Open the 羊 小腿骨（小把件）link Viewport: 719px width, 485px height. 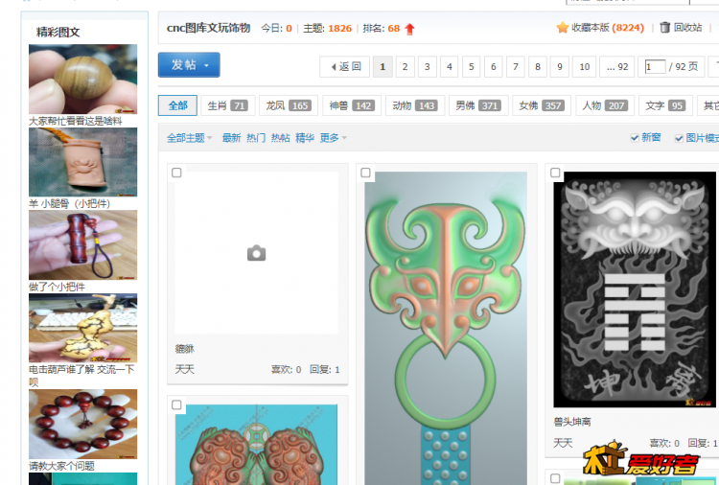click(70, 203)
